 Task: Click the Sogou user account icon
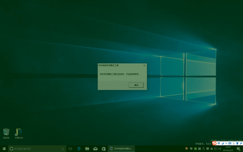234,143
